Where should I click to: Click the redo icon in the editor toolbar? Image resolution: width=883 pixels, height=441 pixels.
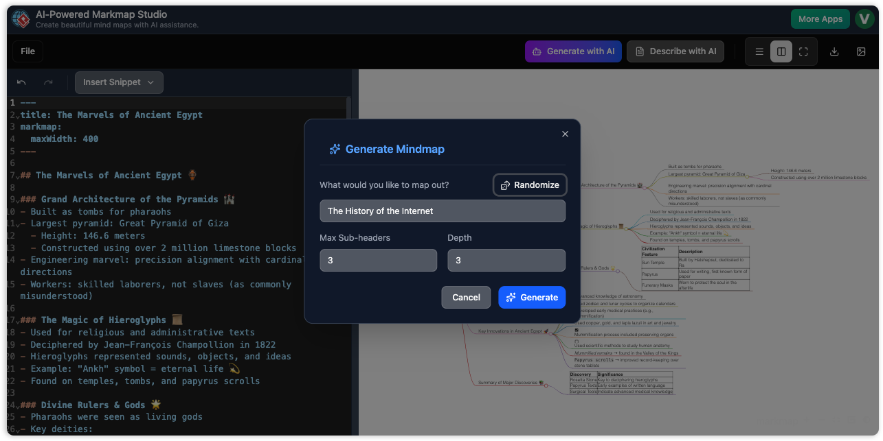tap(48, 82)
